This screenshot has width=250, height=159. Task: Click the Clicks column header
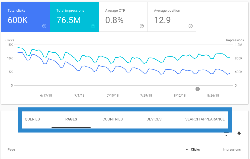click(196, 149)
